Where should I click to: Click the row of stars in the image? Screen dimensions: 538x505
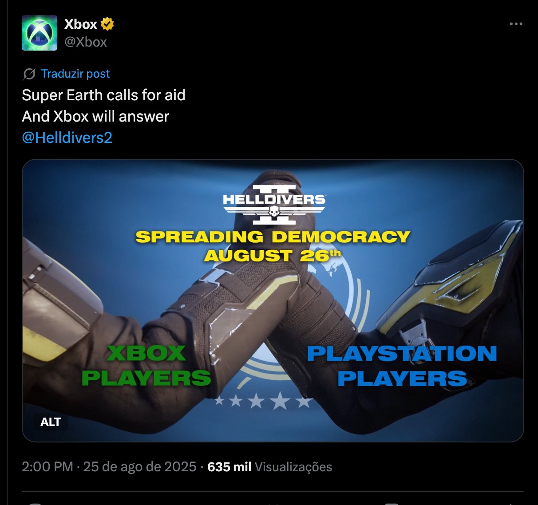[263, 401]
